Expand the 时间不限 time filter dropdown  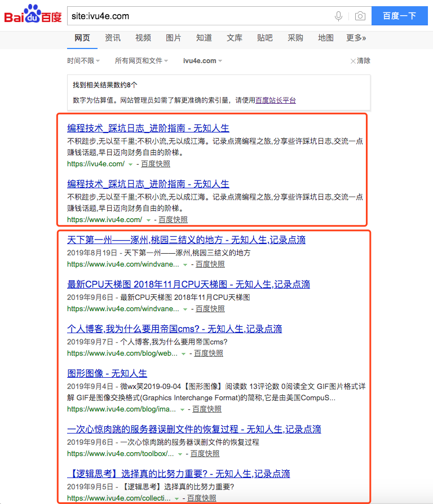point(83,61)
